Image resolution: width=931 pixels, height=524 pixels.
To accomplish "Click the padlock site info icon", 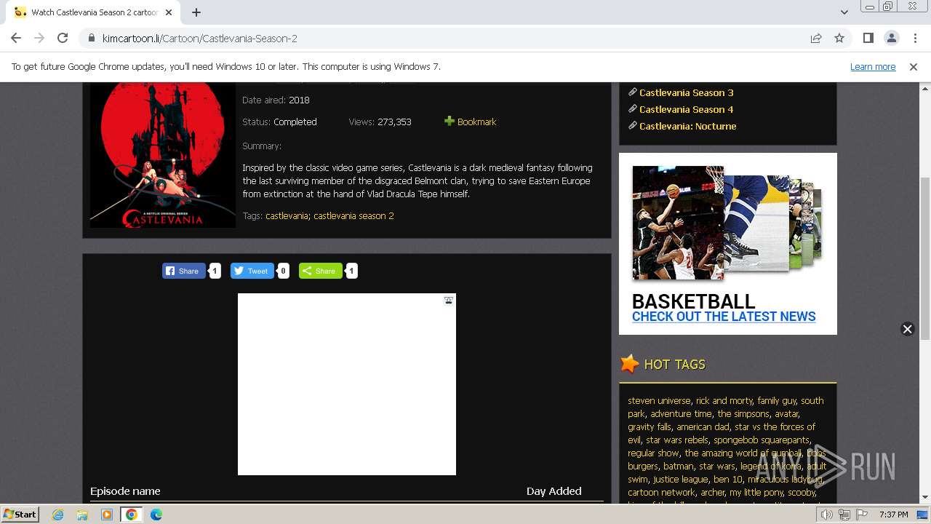I will 92,38.
